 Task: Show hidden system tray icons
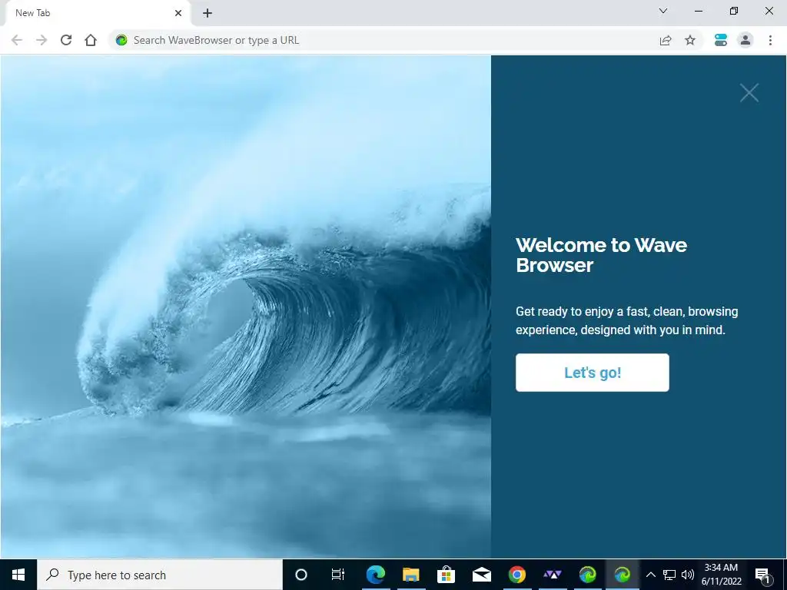[x=650, y=575]
